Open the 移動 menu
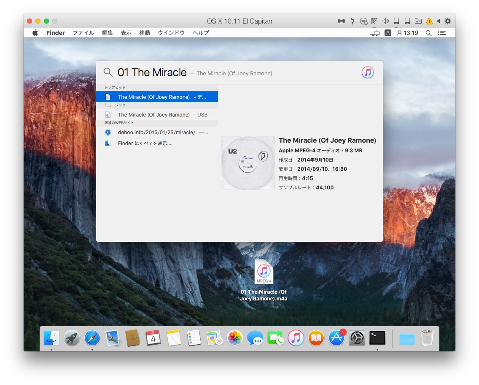 [145, 33]
